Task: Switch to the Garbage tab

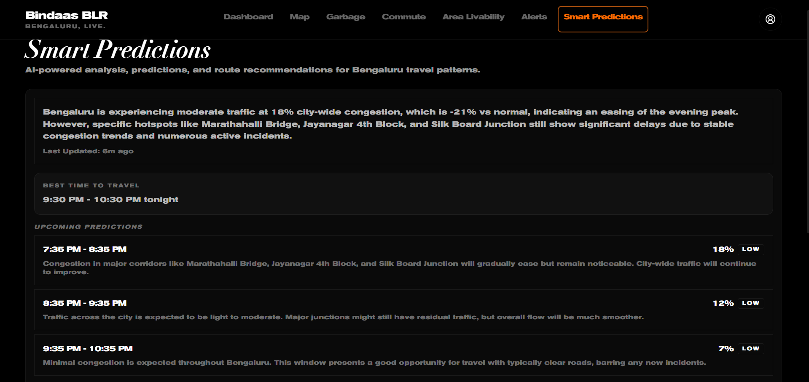Action: pos(346,17)
